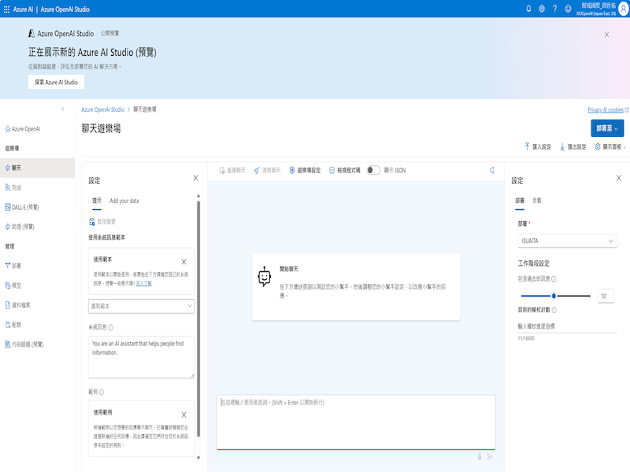Screen dimensions: 630x472
Task: Click the speaker icon in chat toolbar
Action: [491, 170]
